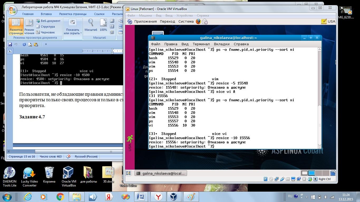Open GNOME Система menu in the VM
Image resolution: width=360 pixels, height=202 pixels.
pyautogui.click(x=186, y=21)
